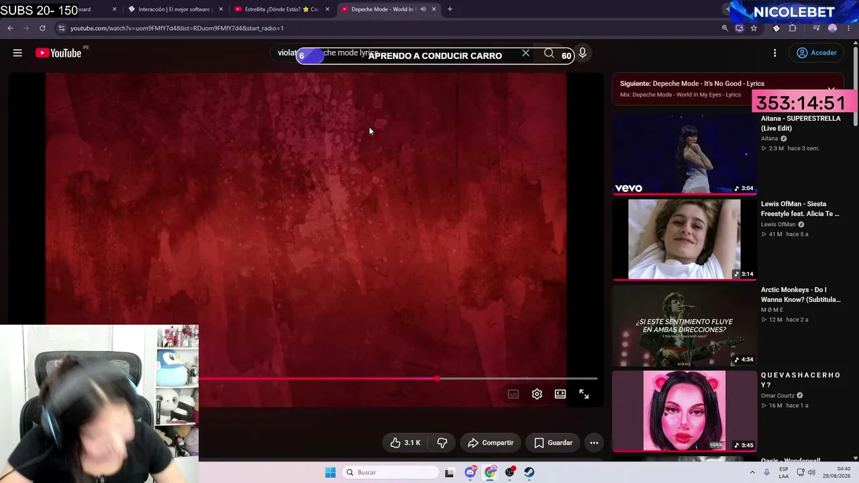Open more actions ellipsis below video
This screenshot has width=859, height=483.
(594, 443)
